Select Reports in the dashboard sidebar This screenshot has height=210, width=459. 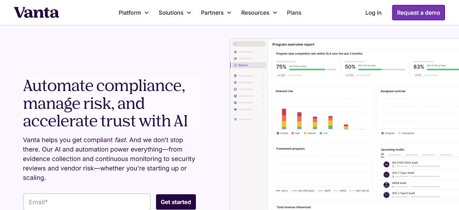[243, 65]
